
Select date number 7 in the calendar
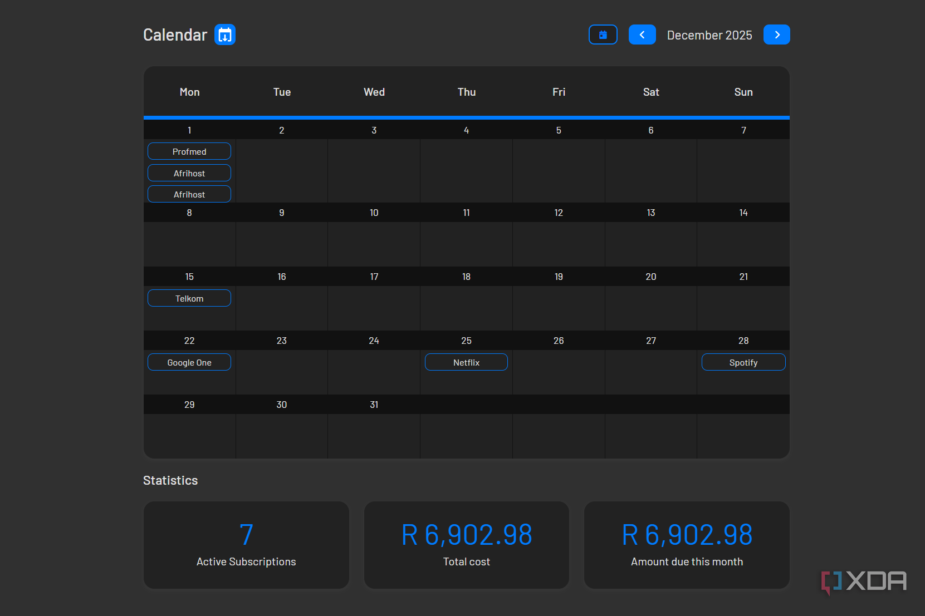coord(743,130)
